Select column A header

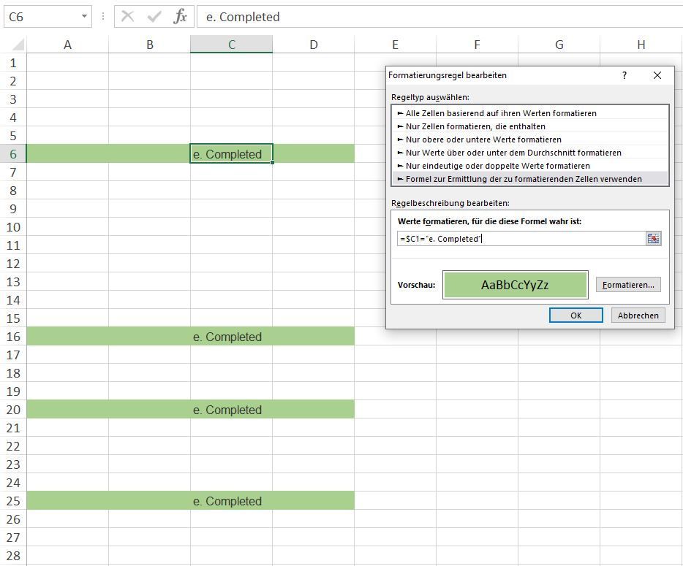point(67,45)
